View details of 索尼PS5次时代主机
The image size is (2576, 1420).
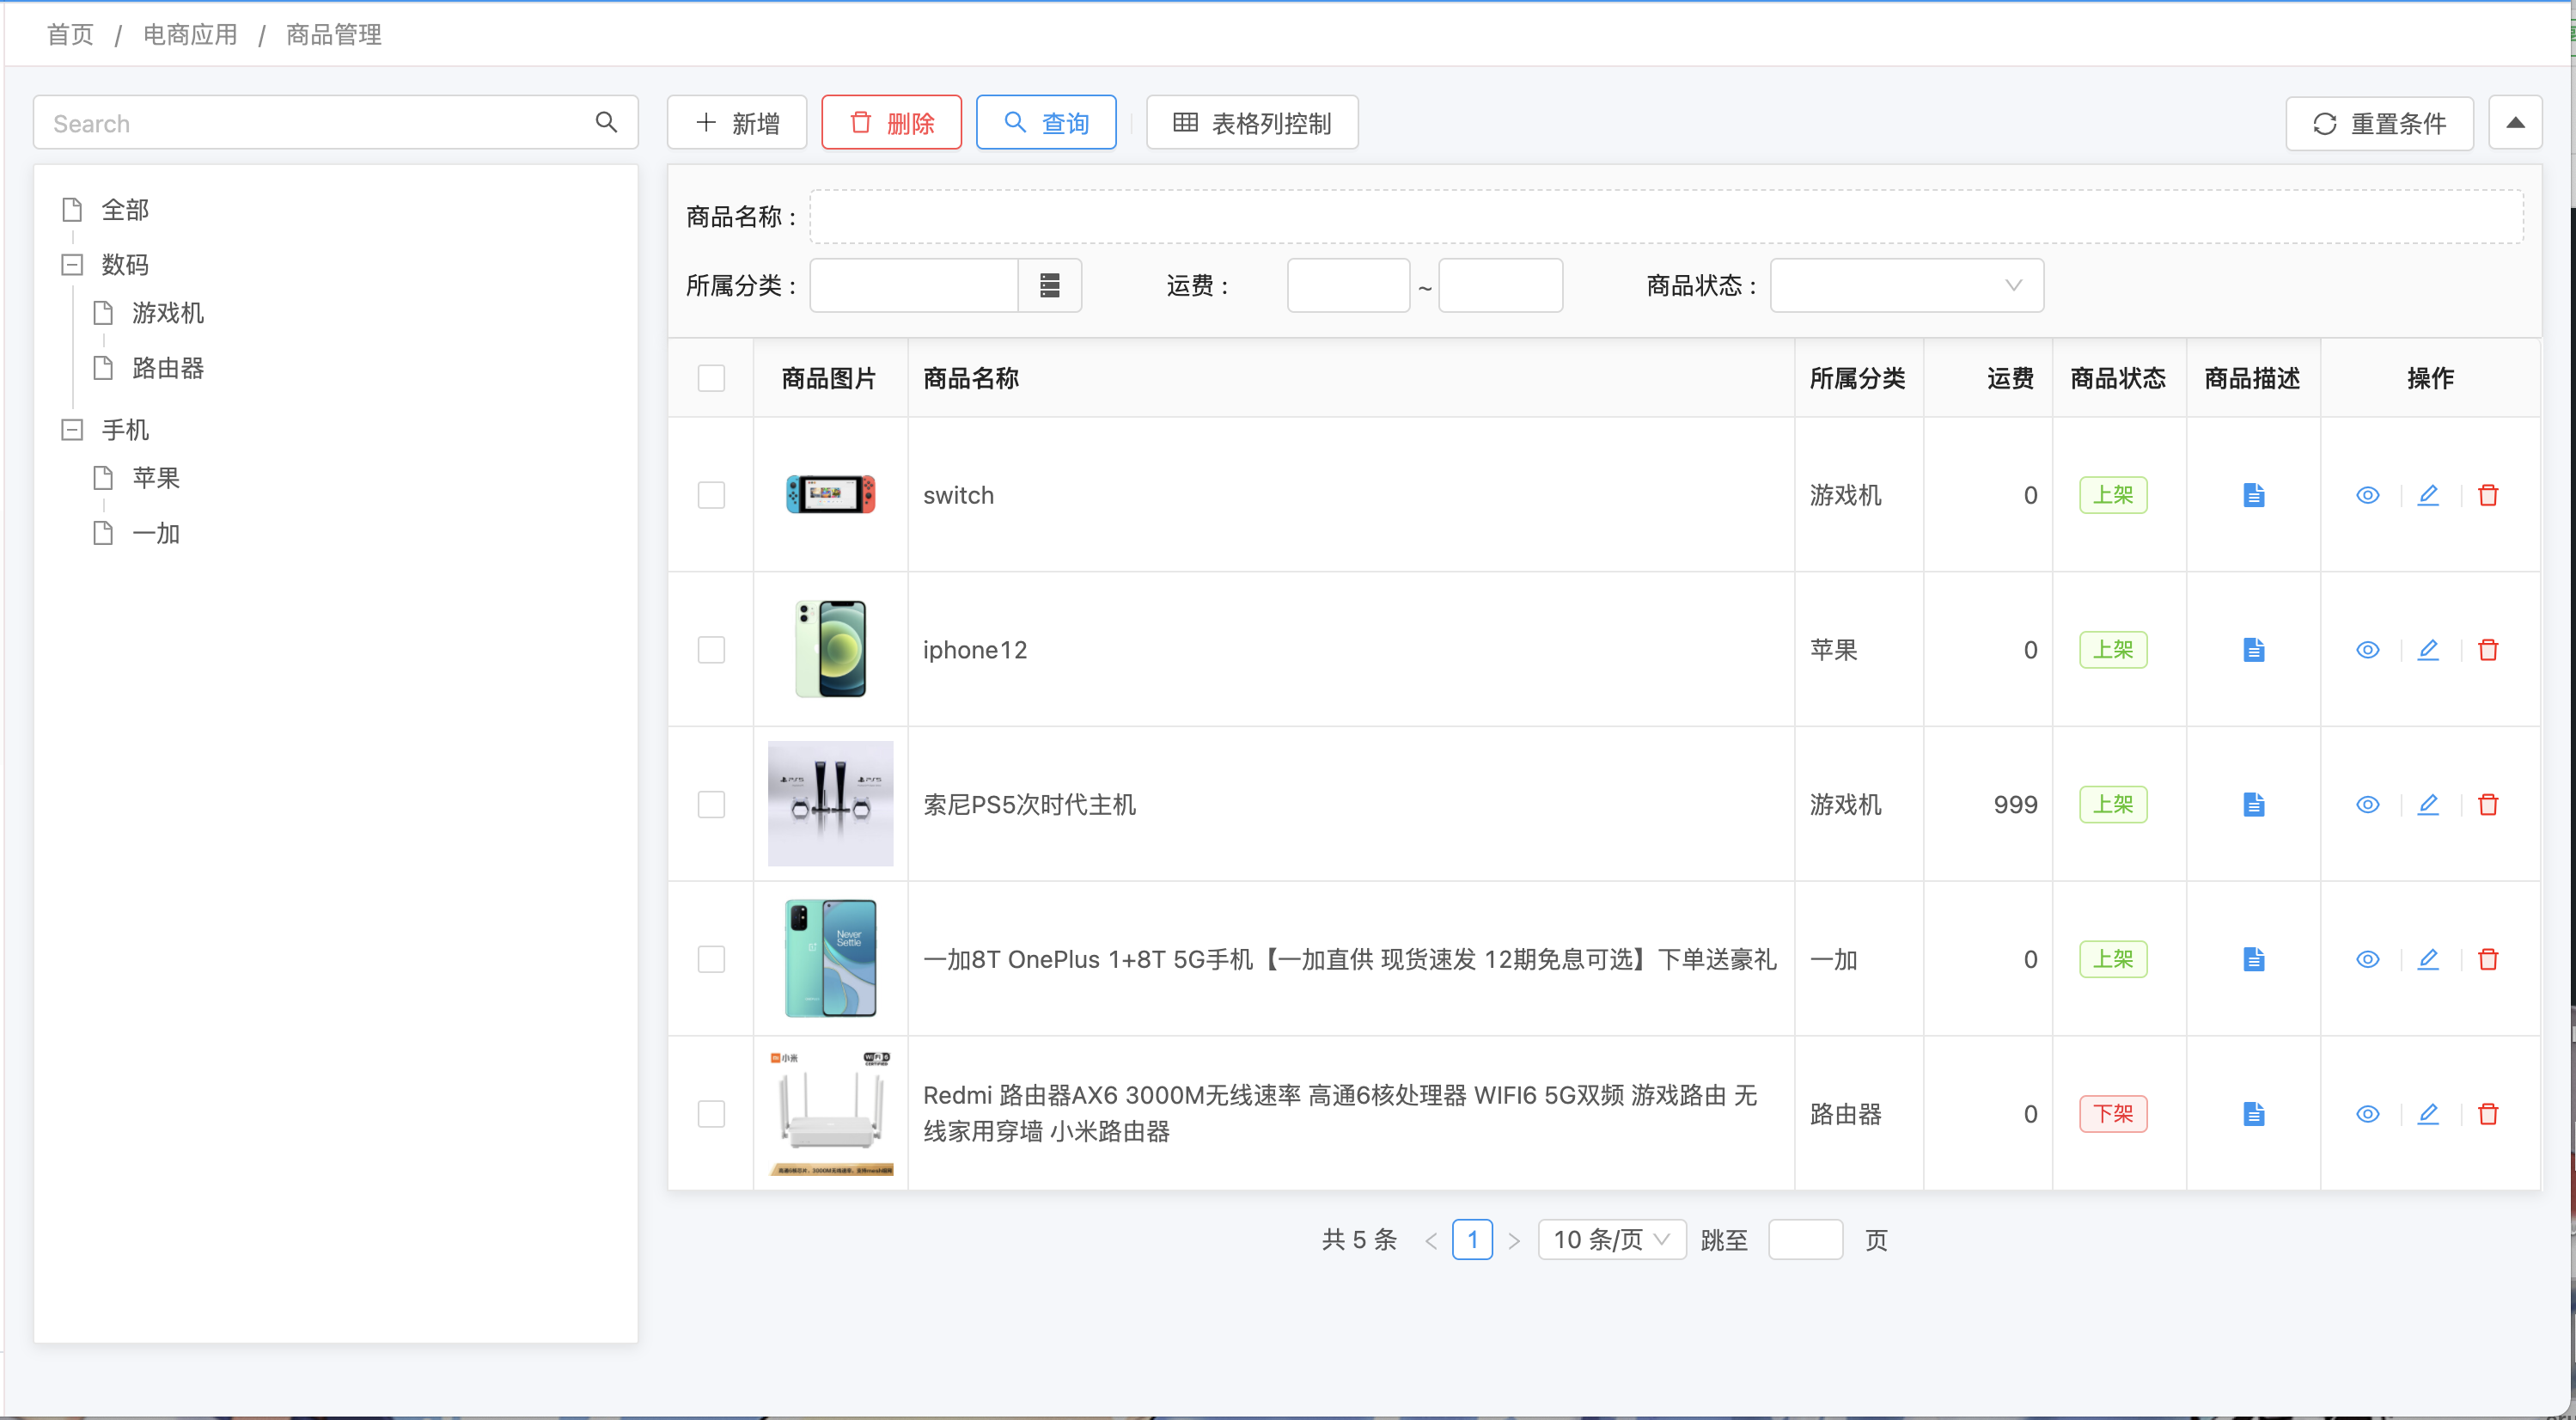(2367, 805)
